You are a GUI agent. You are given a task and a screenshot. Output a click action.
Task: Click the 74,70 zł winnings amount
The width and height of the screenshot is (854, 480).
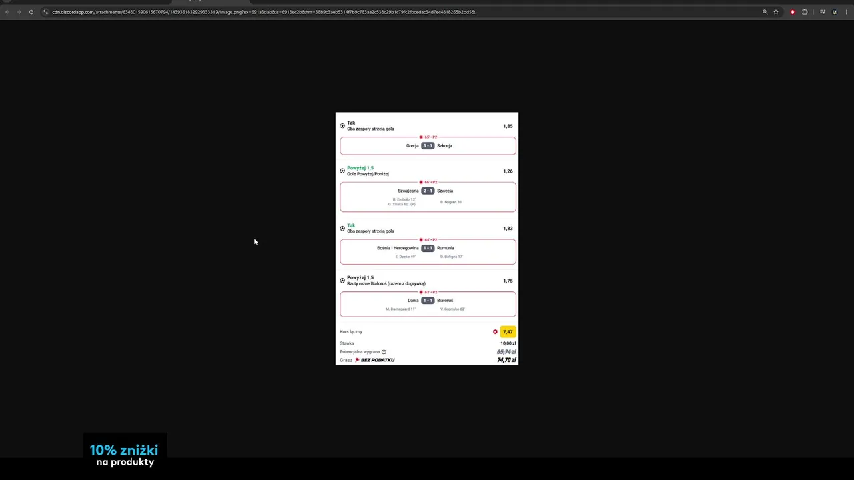[506, 360]
